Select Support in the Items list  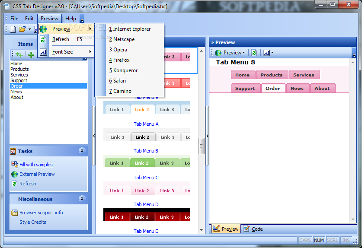click(48, 80)
